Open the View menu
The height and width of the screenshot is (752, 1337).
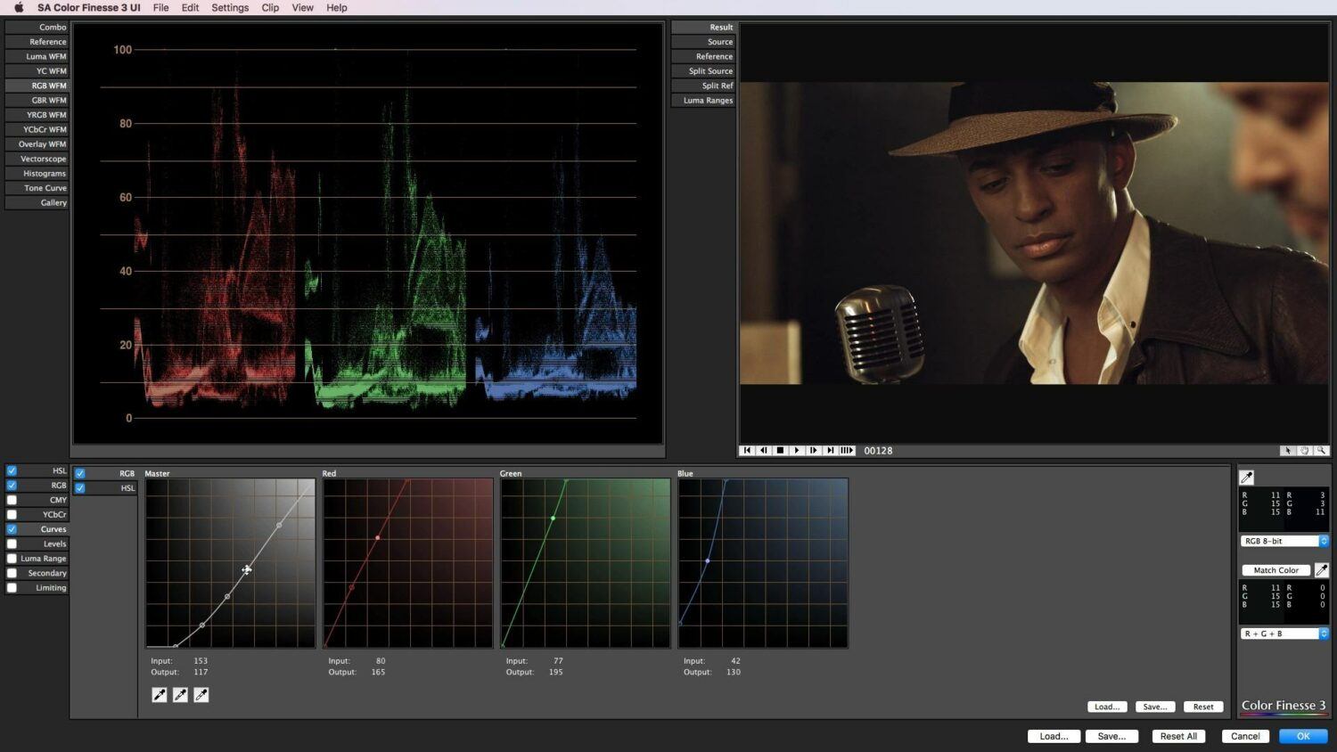303,7
